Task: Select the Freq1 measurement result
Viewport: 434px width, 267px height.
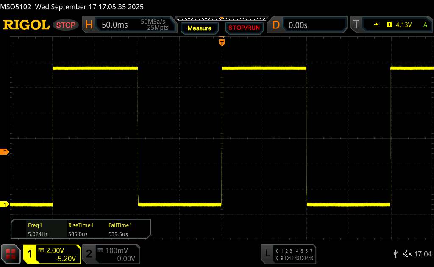Action: click(x=35, y=229)
